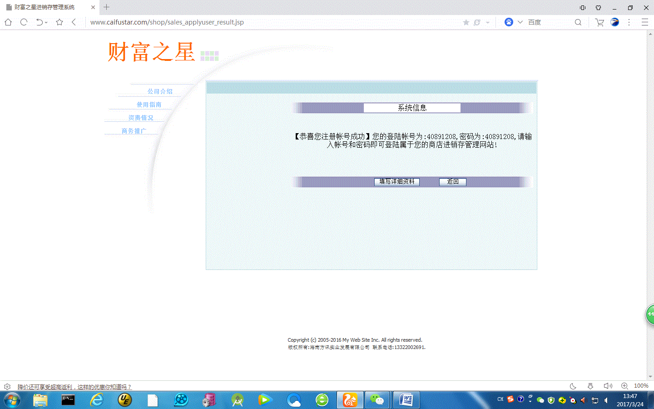Viewport: 654px width, 409px height.
Task: Bookmark this page with the star icon
Action: pos(59,22)
